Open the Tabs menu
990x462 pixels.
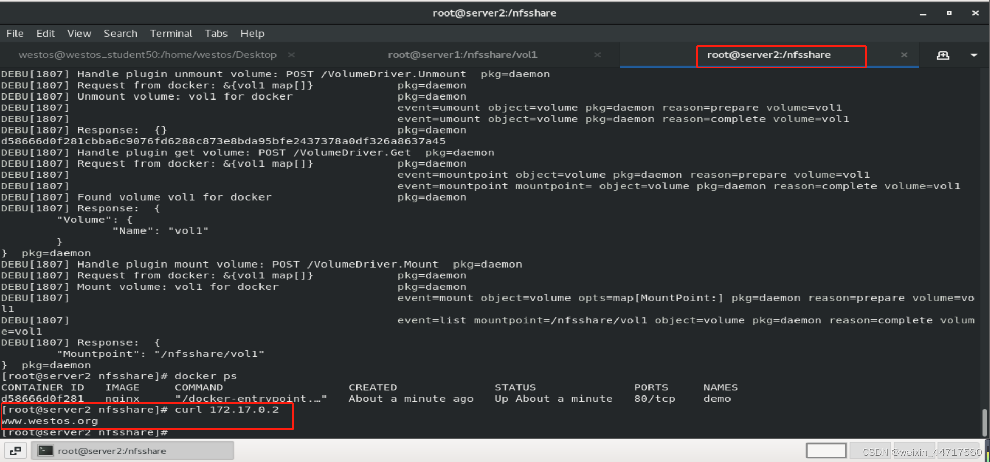[x=216, y=34]
